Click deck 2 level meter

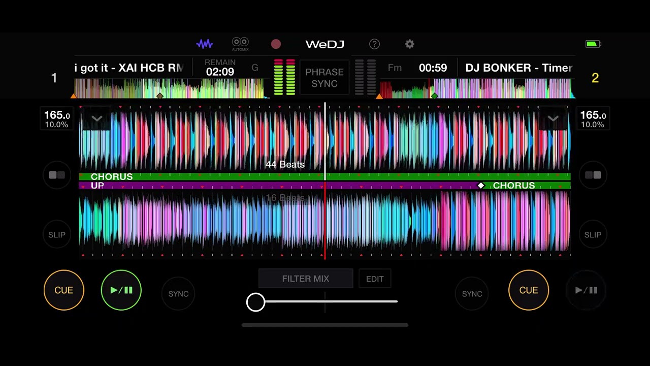365,77
